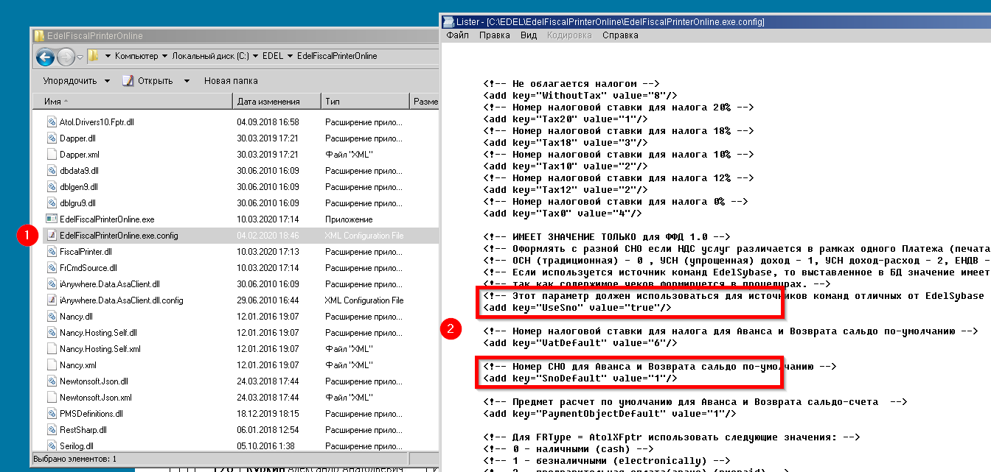The image size is (991, 472).
Task: Expand the Упорядочить dropdown
Action: [107, 81]
